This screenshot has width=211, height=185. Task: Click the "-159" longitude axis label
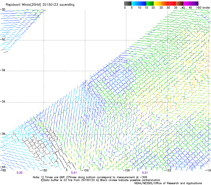85,170
